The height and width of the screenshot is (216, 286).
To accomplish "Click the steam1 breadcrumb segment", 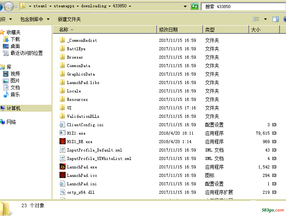I will (40, 6).
